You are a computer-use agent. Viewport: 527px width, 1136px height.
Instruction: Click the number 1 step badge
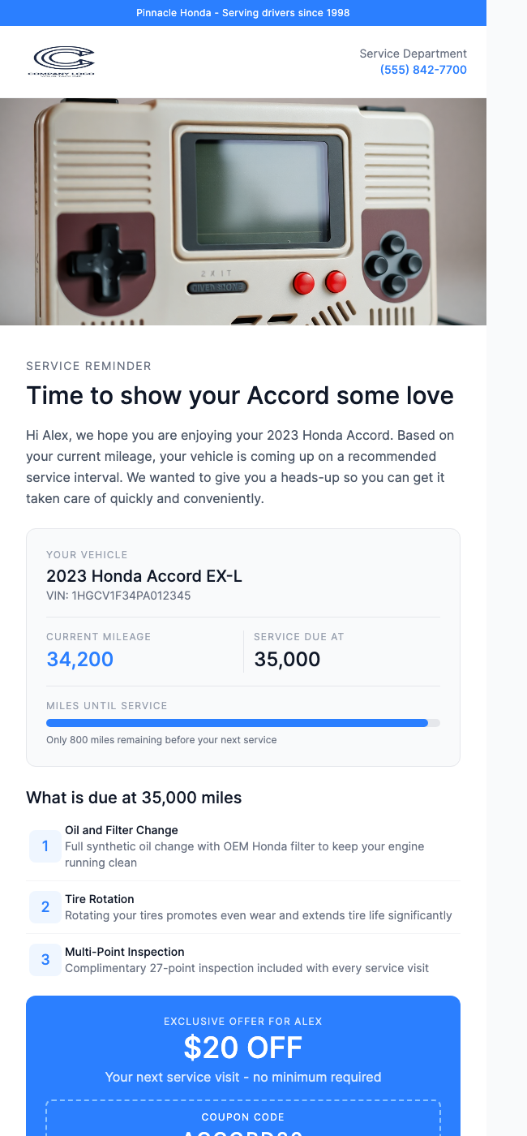point(45,846)
